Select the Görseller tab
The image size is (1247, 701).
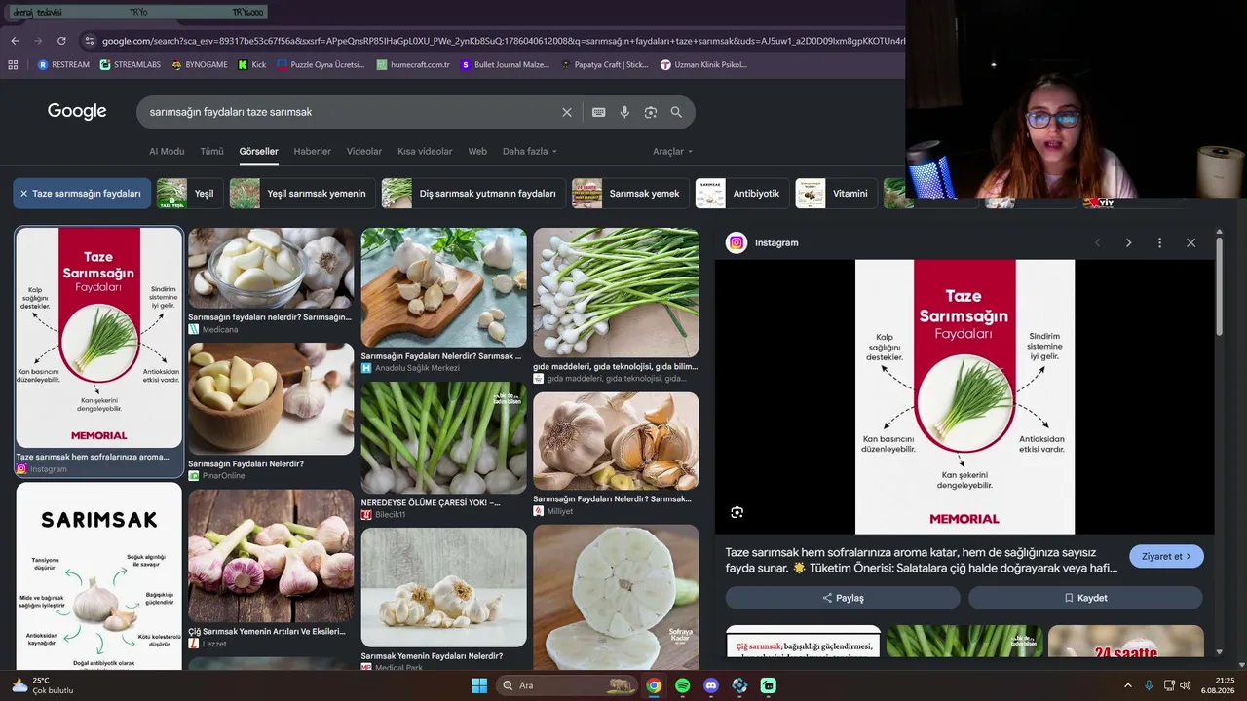258,152
